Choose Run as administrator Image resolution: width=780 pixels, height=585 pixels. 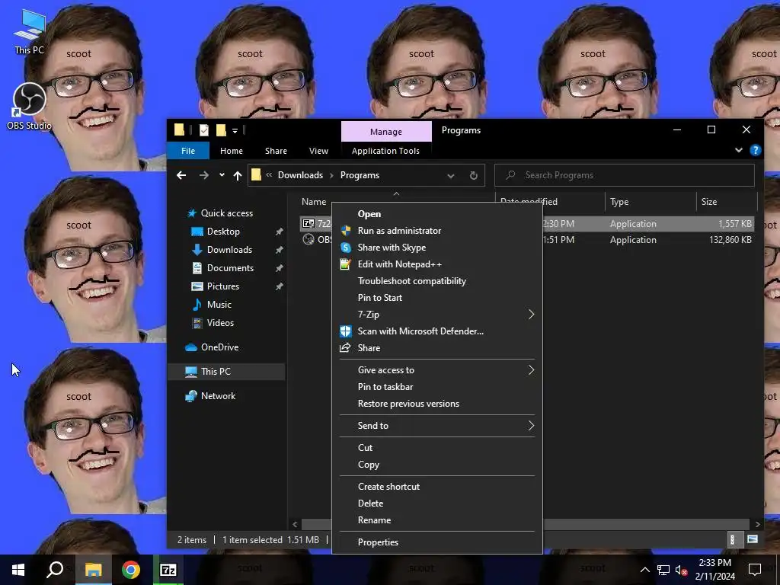point(437,231)
